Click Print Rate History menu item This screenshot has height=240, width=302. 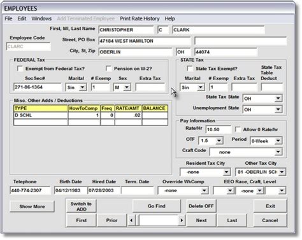coord(140,18)
